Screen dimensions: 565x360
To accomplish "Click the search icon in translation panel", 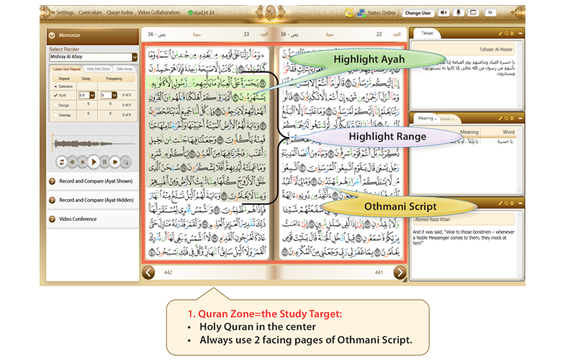I will pyautogui.click(x=506, y=204).
